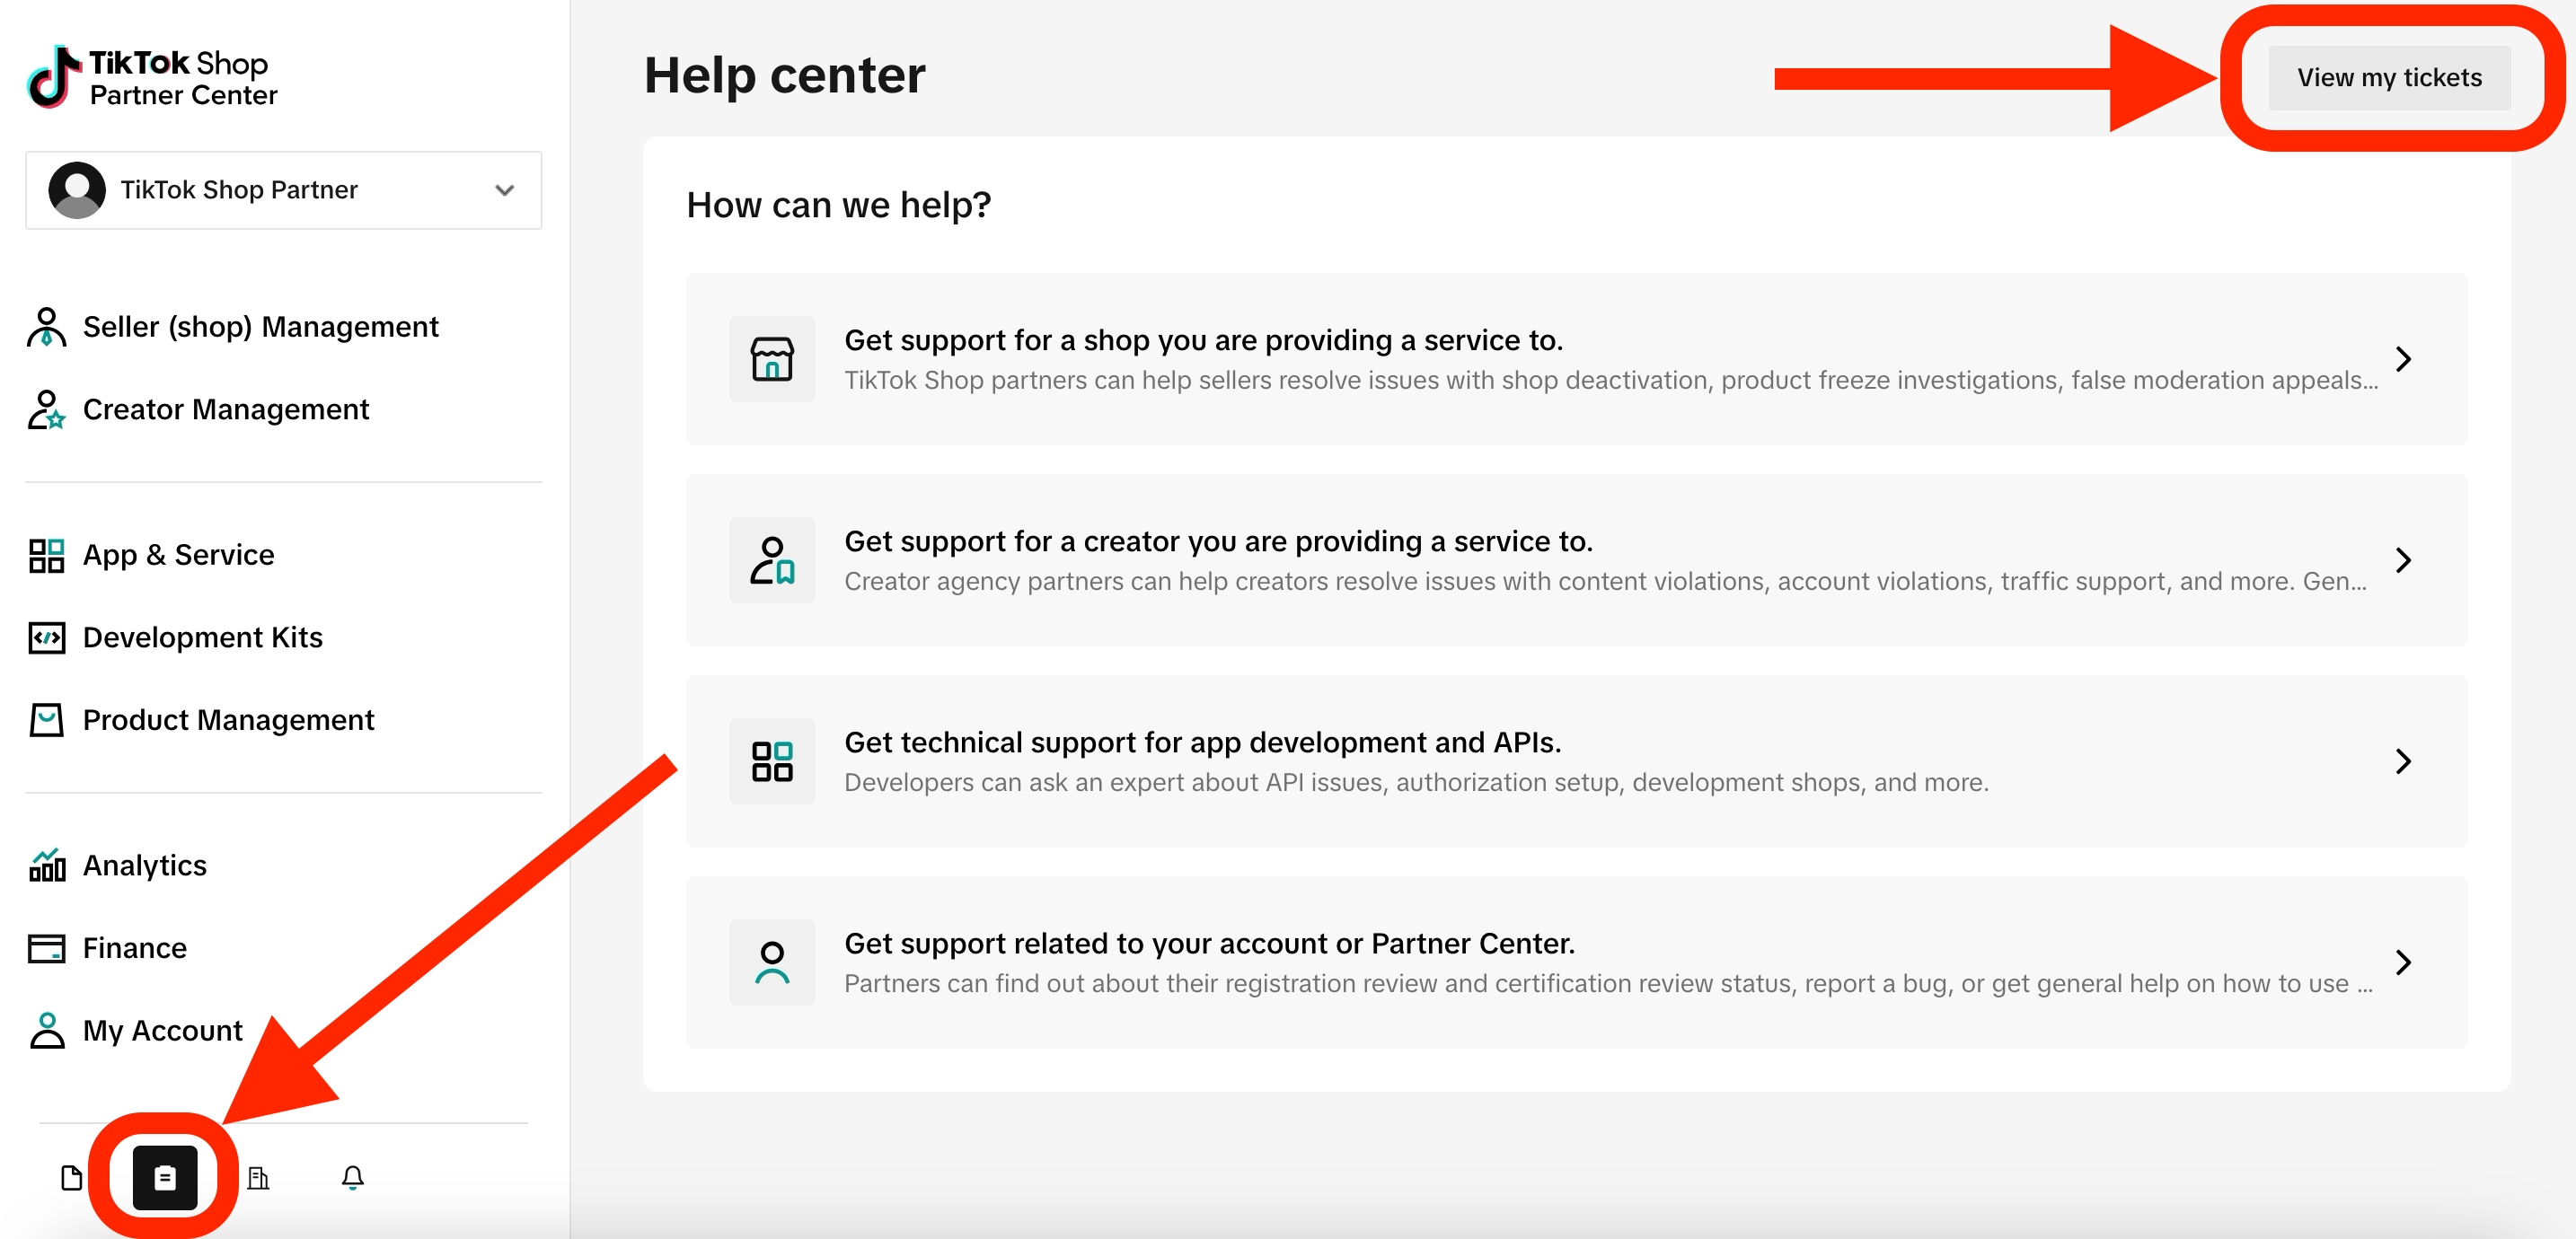Expand the creator support option chevron
The height and width of the screenshot is (1239, 2576).
[x=2403, y=560]
